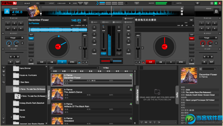Click the prelisten play button in info panel
223x126 pixels.
[x=201, y=69]
